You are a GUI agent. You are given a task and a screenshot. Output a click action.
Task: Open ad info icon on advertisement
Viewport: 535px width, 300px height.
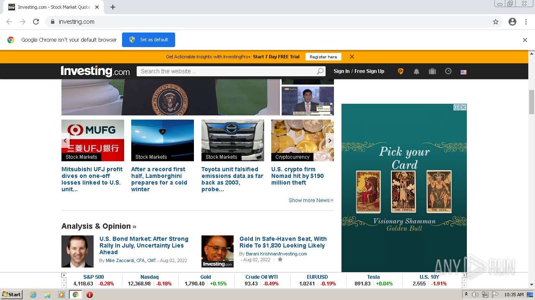tap(457, 107)
